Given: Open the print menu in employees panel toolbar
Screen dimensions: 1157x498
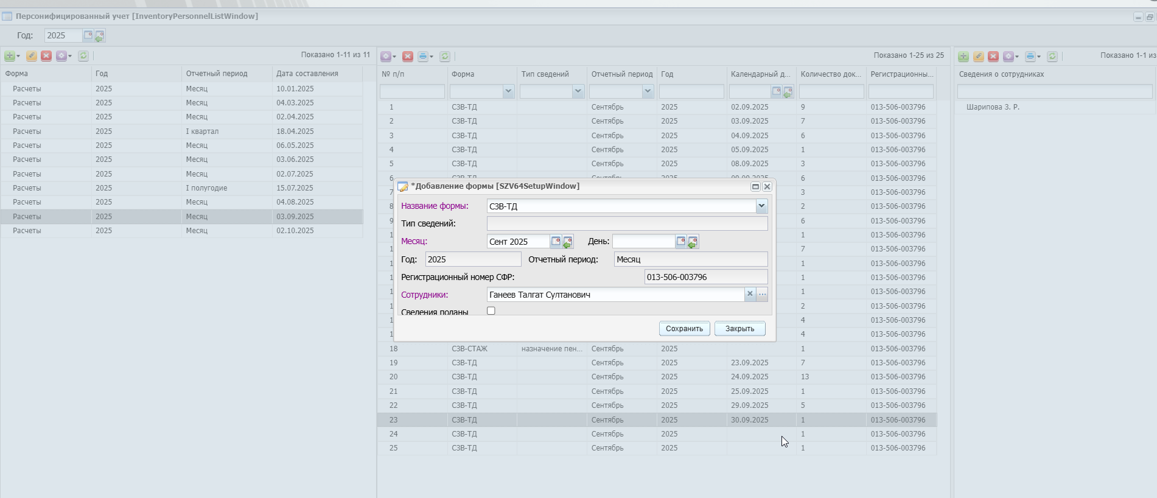Looking at the screenshot, I should pyautogui.click(x=1032, y=57).
